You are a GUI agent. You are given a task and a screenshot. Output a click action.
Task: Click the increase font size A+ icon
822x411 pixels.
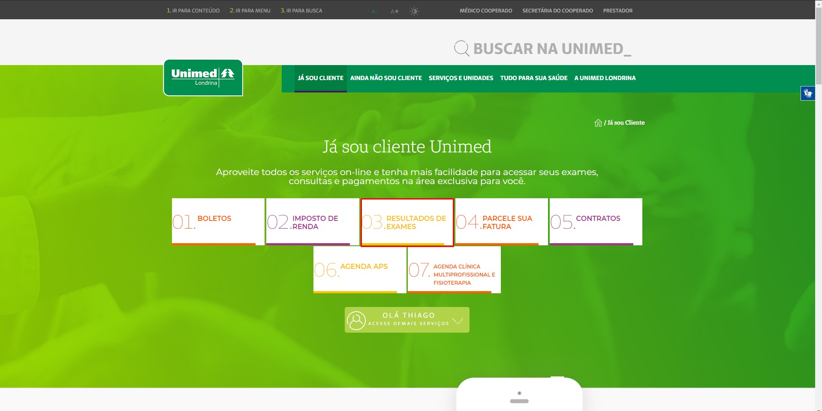pyautogui.click(x=394, y=12)
